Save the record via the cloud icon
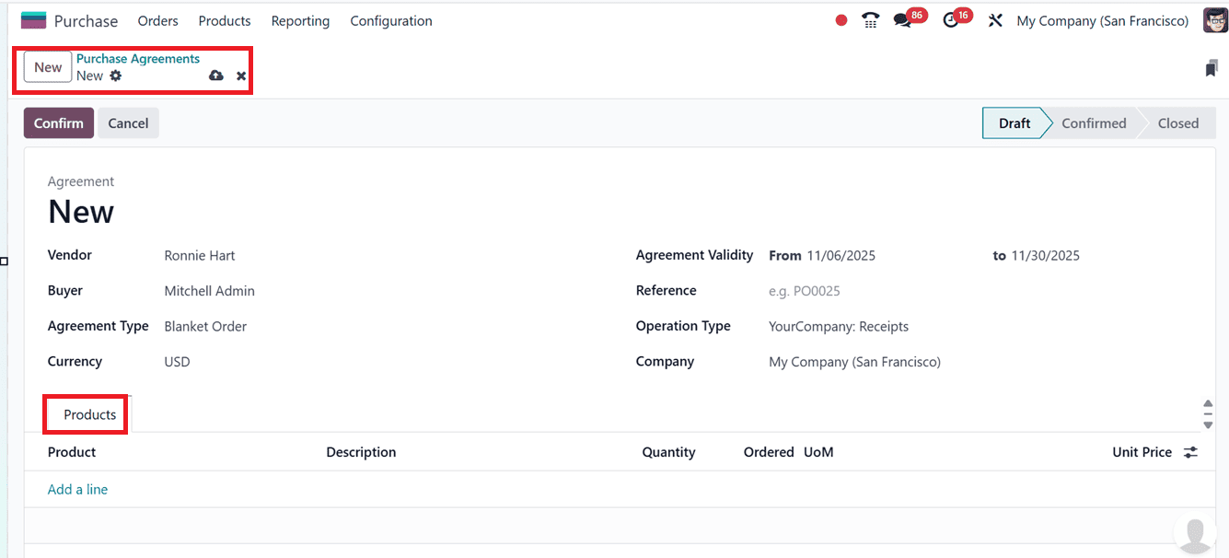This screenshot has width=1229, height=558. coord(215,76)
